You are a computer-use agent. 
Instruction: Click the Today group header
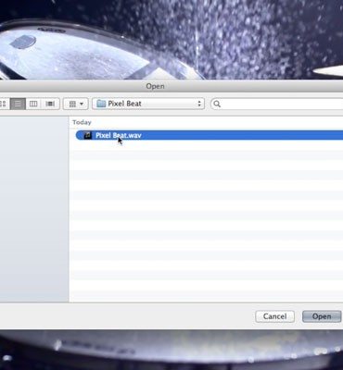pyautogui.click(x=82, y=122)
